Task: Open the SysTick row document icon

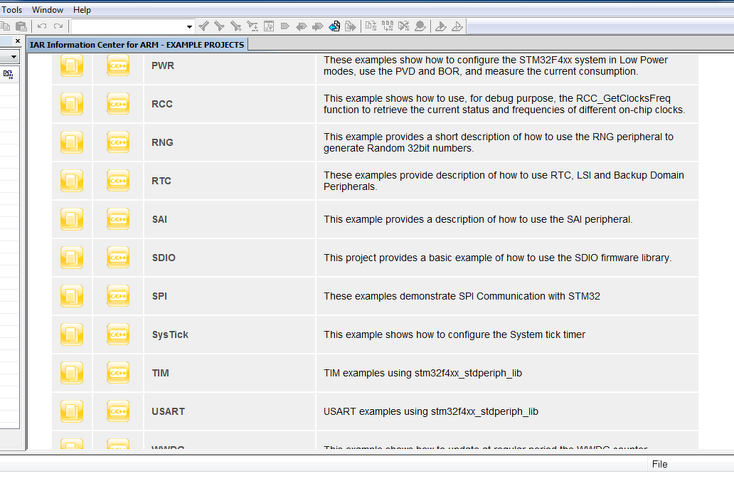Action: pos(72,334)
